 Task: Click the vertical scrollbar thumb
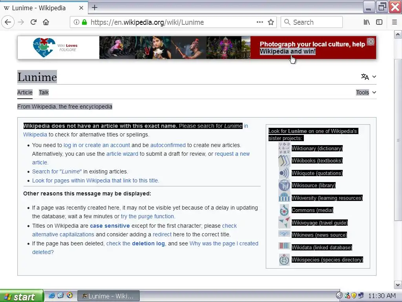pyautogui.click(x=398, y=140)
